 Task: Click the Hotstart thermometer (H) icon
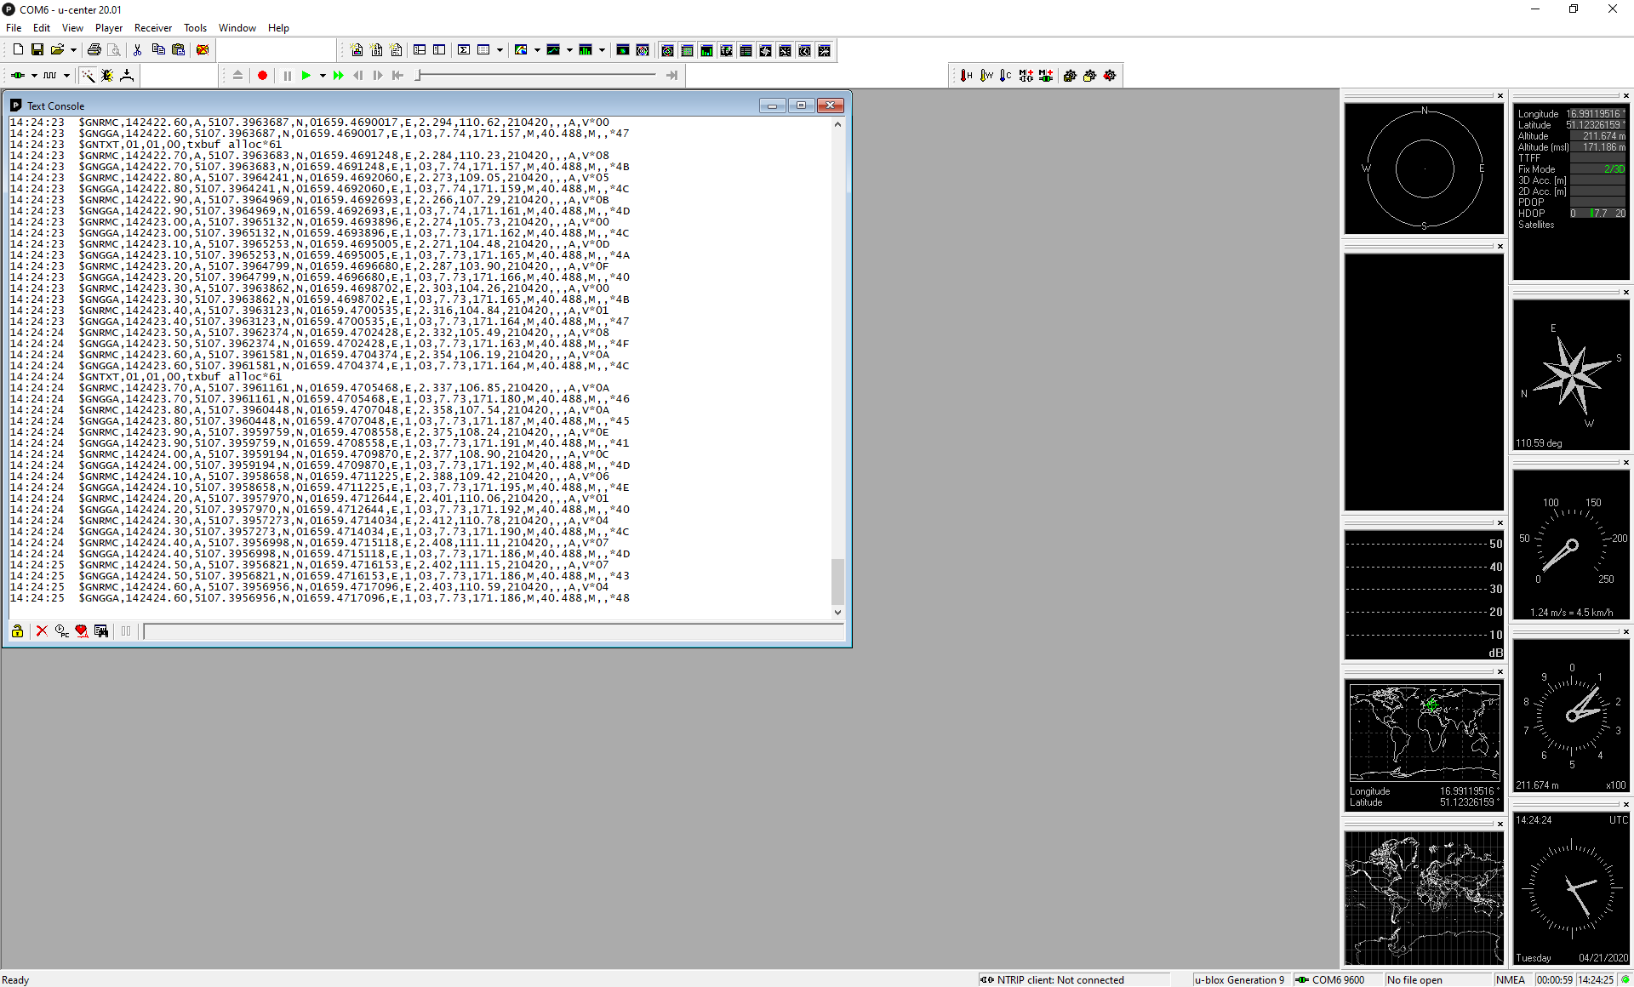[966, 76]
